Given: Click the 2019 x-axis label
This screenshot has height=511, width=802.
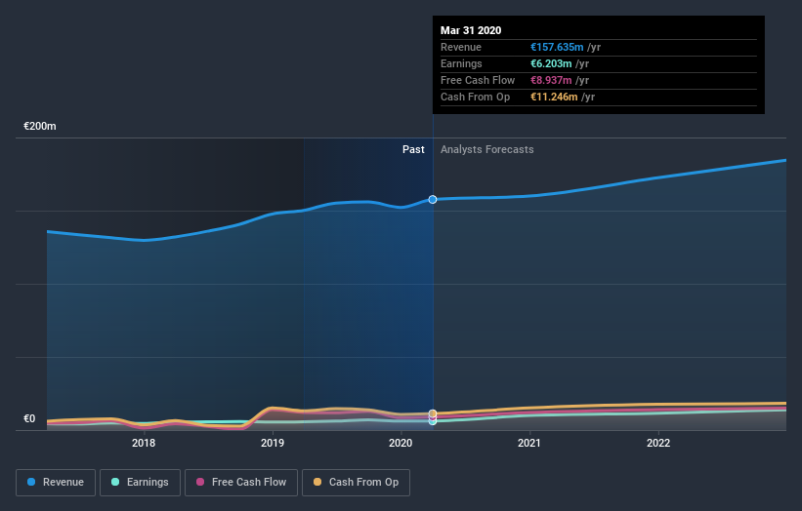Looking at the screenshot, I should 273,443.
